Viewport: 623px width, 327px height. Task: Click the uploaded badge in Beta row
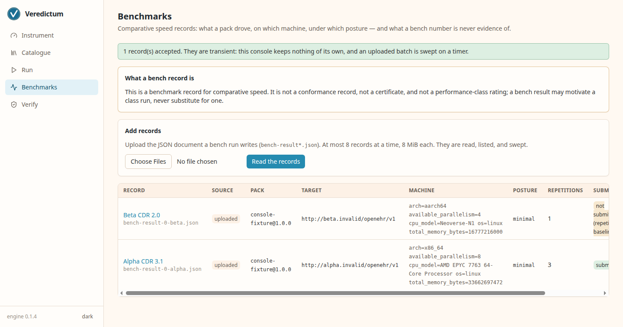tap(226, 219)
